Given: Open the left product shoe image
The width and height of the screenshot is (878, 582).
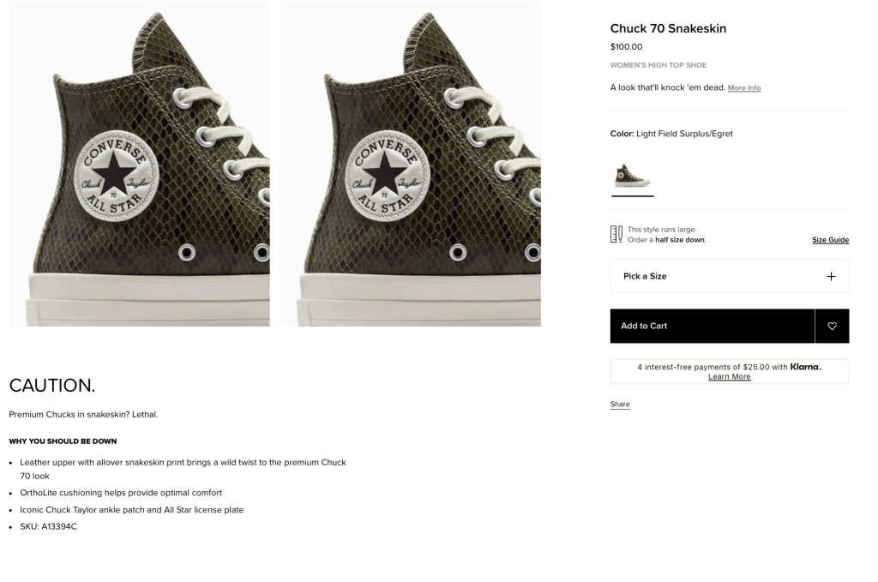Looking at the screenshot, I should tap(140, 164).
